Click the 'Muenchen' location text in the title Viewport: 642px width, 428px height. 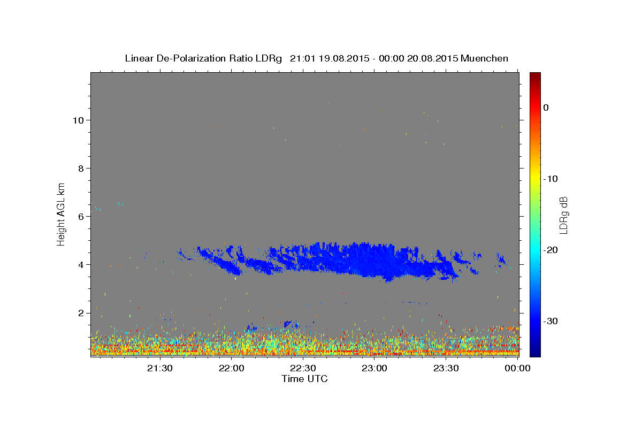coord(485,58)
